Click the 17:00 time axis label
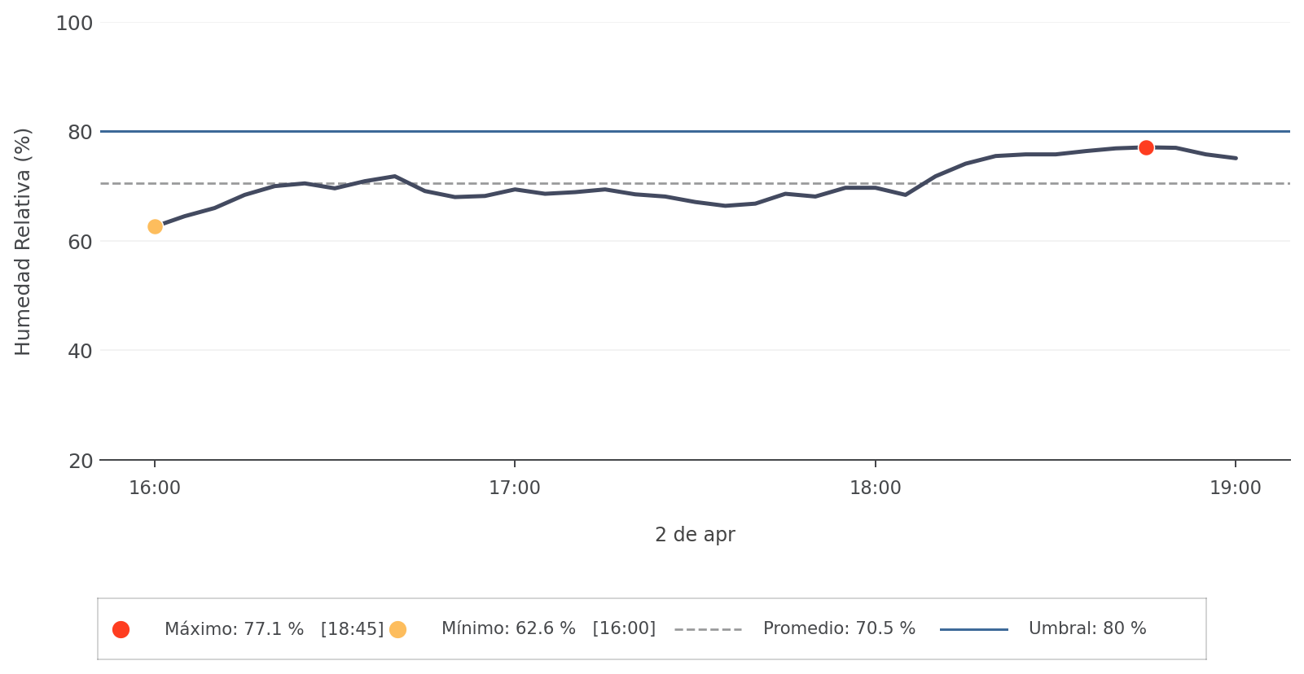This screenshot has width=1304, height=674. (515, 488)
